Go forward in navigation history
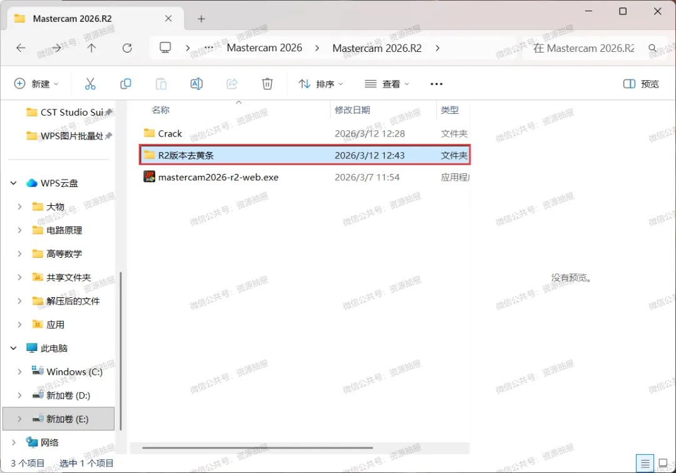 [x=56, y=48]
